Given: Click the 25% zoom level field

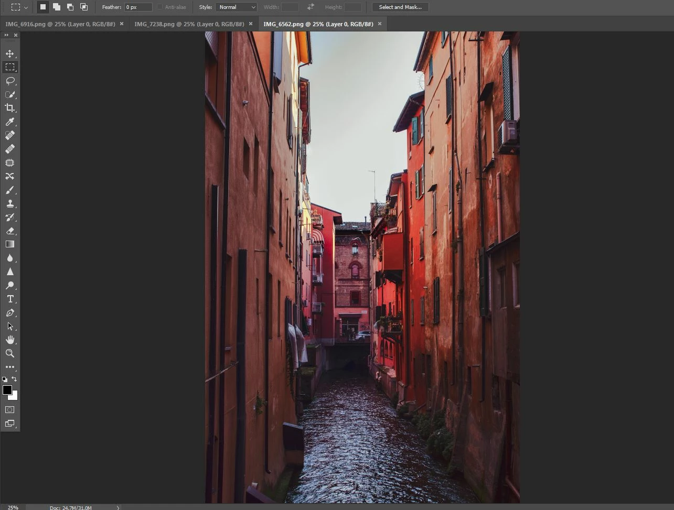Looking at the screenshot, I should [x=13, y=507].
